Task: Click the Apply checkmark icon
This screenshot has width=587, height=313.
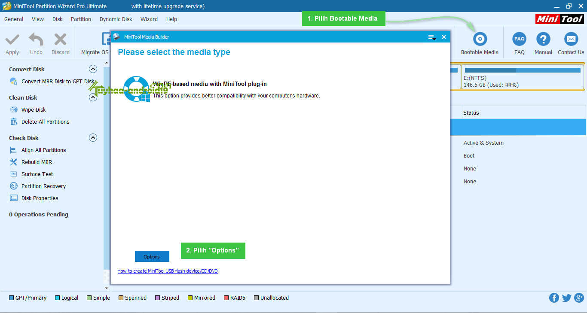Action: pos(12,40)
